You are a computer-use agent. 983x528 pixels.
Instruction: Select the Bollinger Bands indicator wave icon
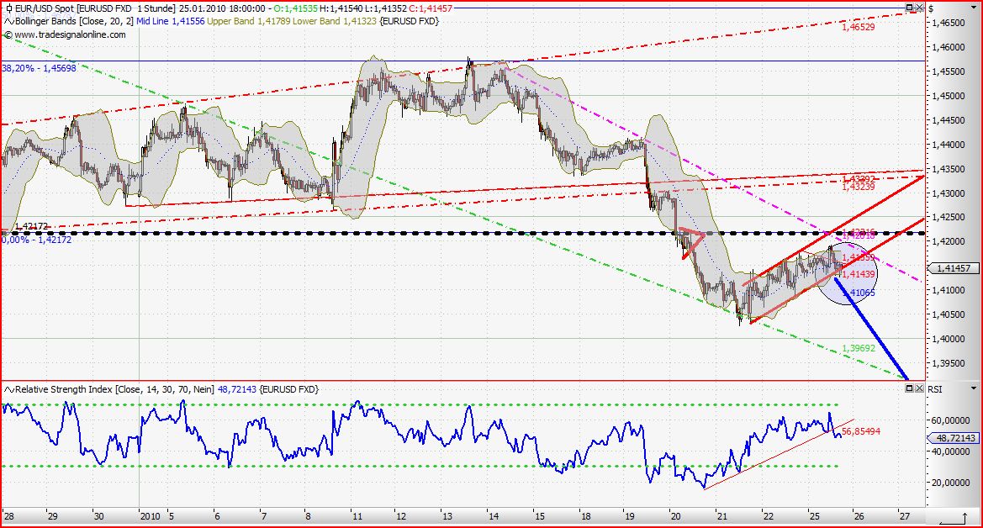9,21
